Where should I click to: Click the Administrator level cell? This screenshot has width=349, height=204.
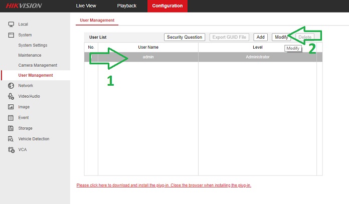258,57
